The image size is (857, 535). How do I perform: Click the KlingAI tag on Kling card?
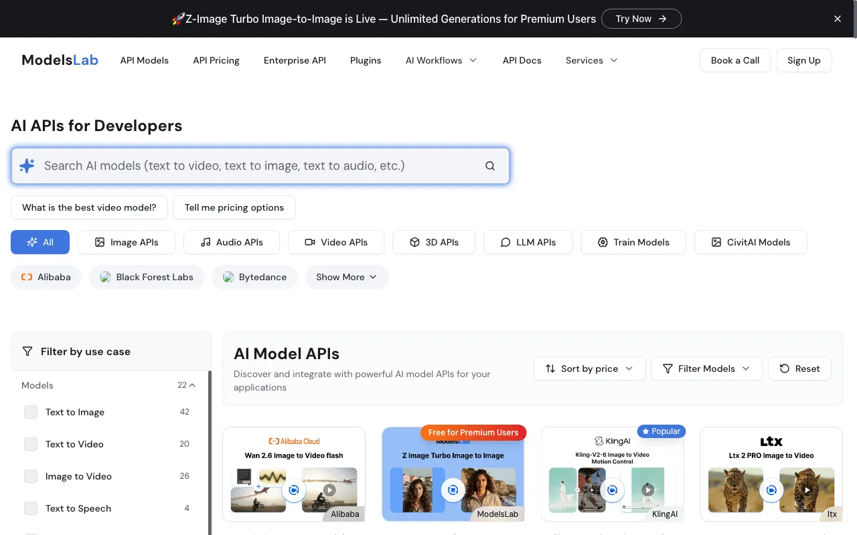[x=664, y=514]
